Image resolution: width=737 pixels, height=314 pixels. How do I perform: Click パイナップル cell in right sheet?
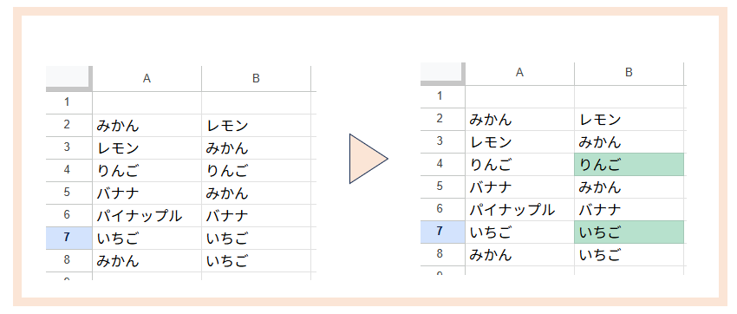click(519, 210)
